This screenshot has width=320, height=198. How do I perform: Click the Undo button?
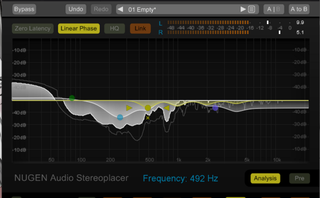pos(76,9)
